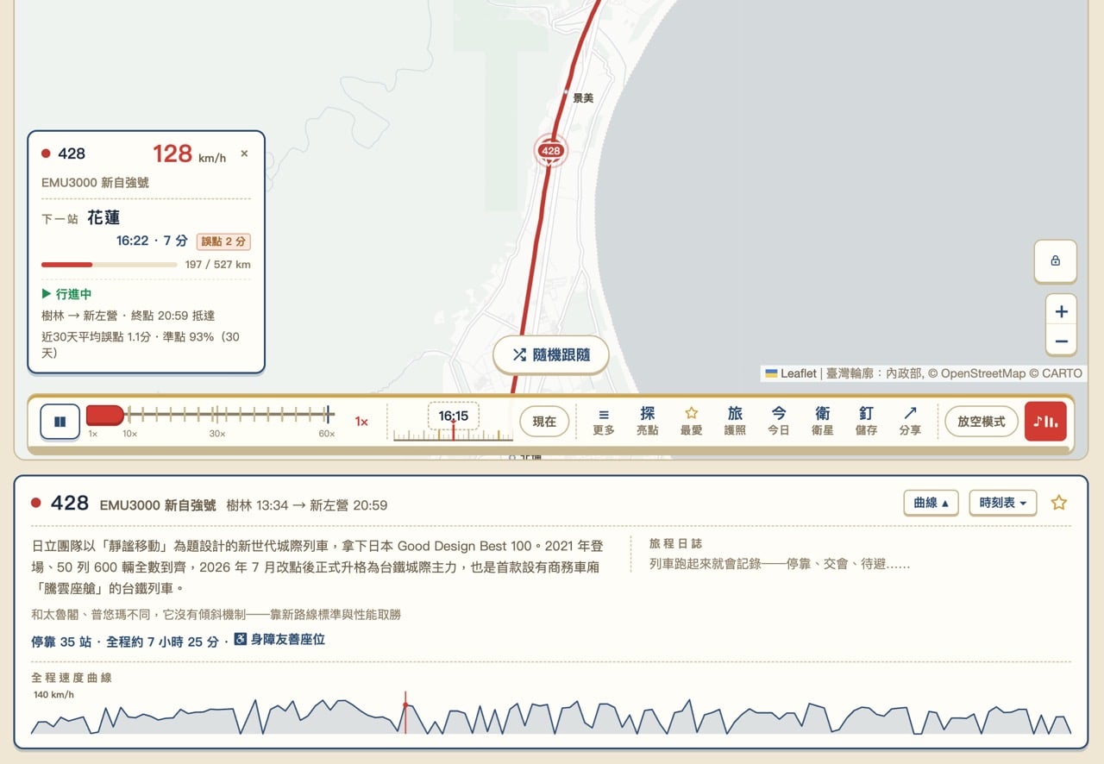Screen dimensions: 1104x764
Task: Click the route progress bar in card
Action: [x=110, y=265]
